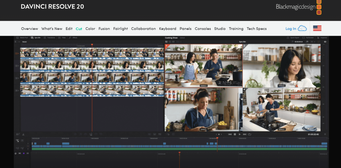Open the Inspector panel
This screenshot has width=341, height=168.
pyautogui.click(x=322, y=38)
